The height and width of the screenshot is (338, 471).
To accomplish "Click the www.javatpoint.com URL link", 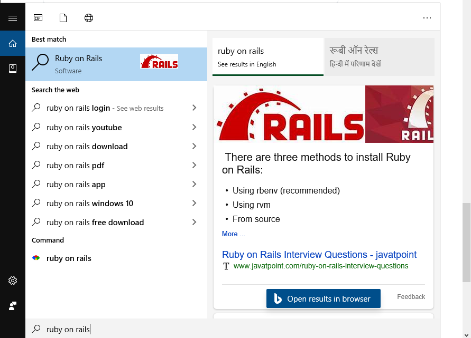I will (321, 266).
